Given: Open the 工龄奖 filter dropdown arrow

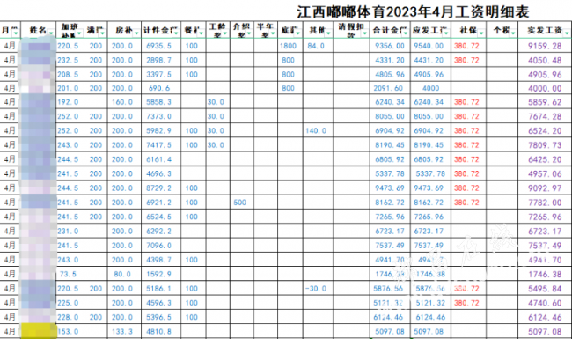Looking at the screenshot, I should point(224,33).
